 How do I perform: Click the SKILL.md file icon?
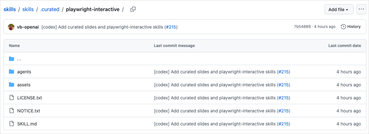[x=12, y=124]
